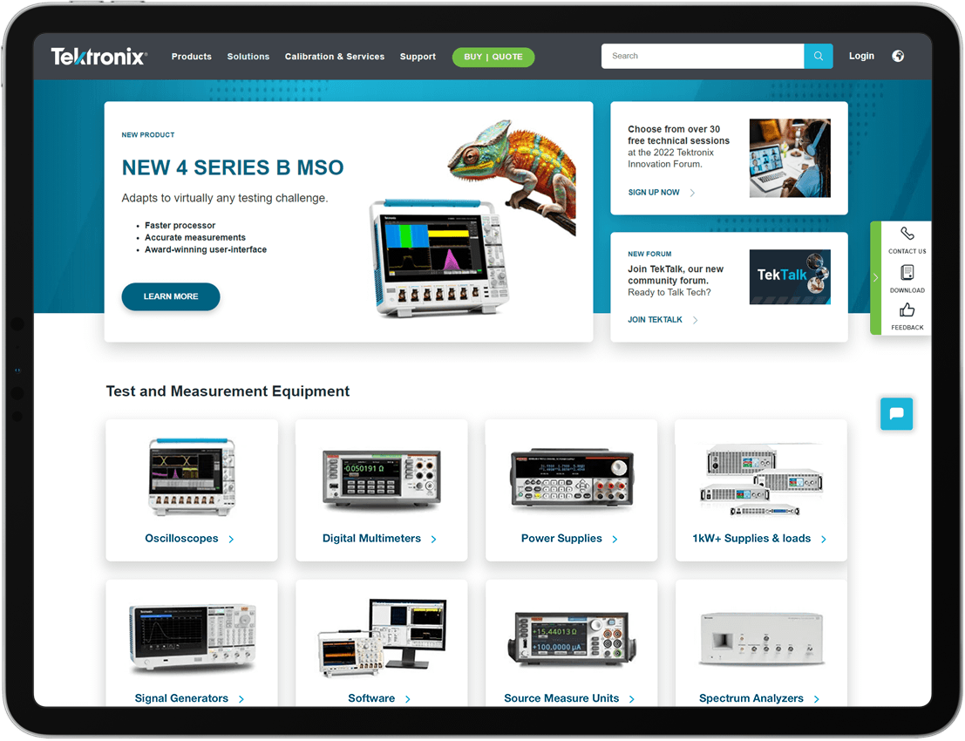Click 'NEW PRODUCT' label text

[x=147, y=135]
